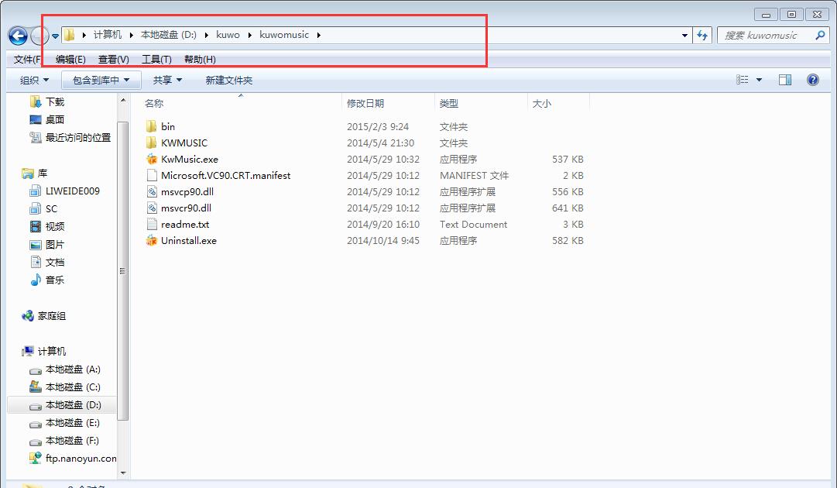Select the KWMUSIC folder icon

click(x=152, y=143)
